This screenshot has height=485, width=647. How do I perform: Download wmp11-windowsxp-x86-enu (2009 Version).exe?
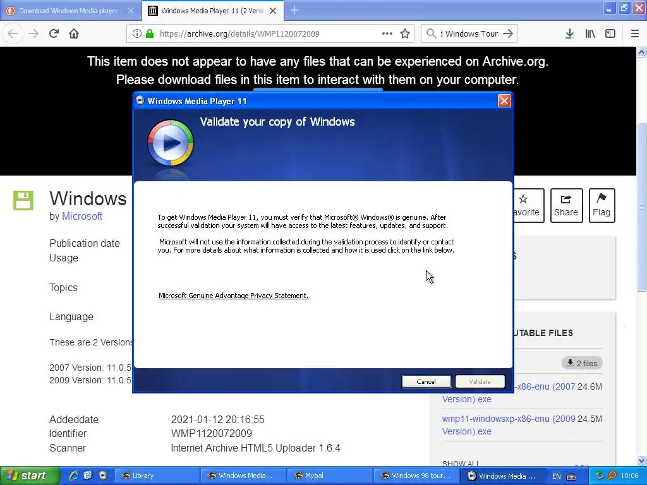coord(509,425)
